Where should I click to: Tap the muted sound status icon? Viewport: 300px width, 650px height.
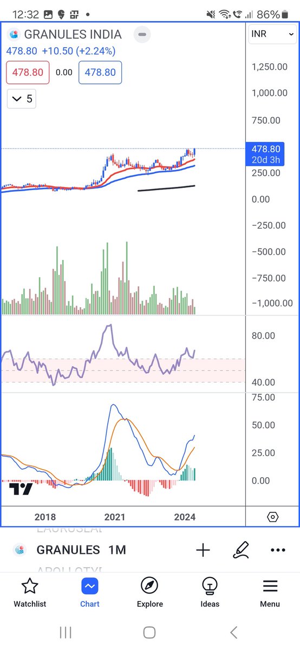click(211, 14)
